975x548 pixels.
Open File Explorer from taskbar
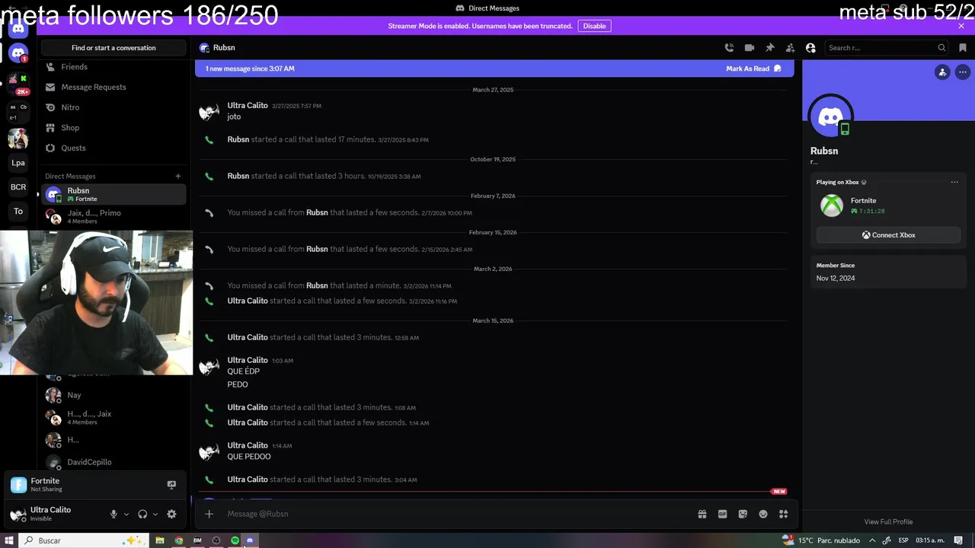(160, 540)
